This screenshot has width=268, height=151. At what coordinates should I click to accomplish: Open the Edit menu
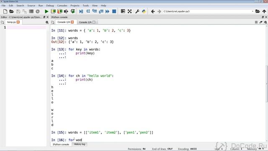point(11,5)
